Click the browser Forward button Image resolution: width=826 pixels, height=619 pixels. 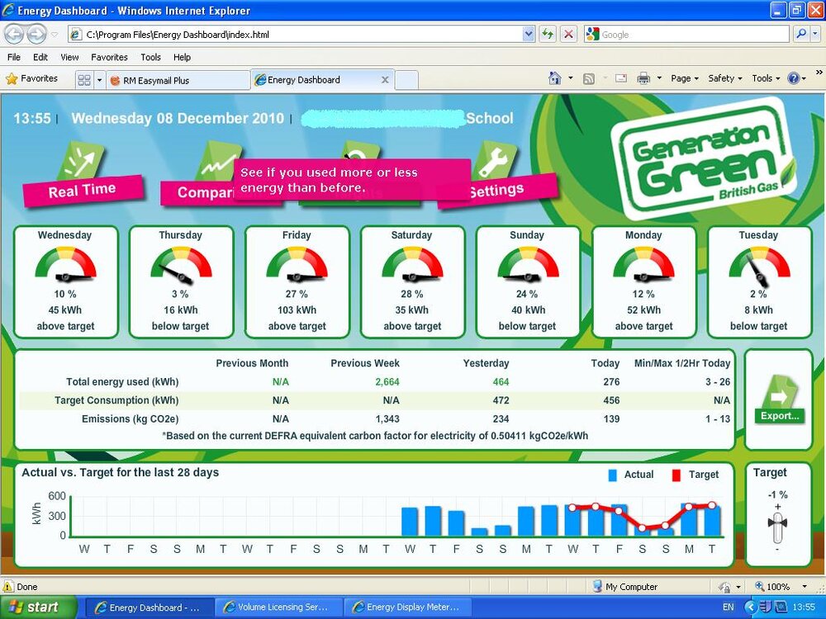click(36, 34)
